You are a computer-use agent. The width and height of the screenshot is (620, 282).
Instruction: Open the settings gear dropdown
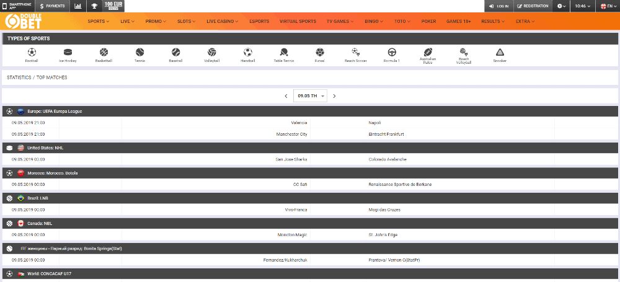[561, 6]
